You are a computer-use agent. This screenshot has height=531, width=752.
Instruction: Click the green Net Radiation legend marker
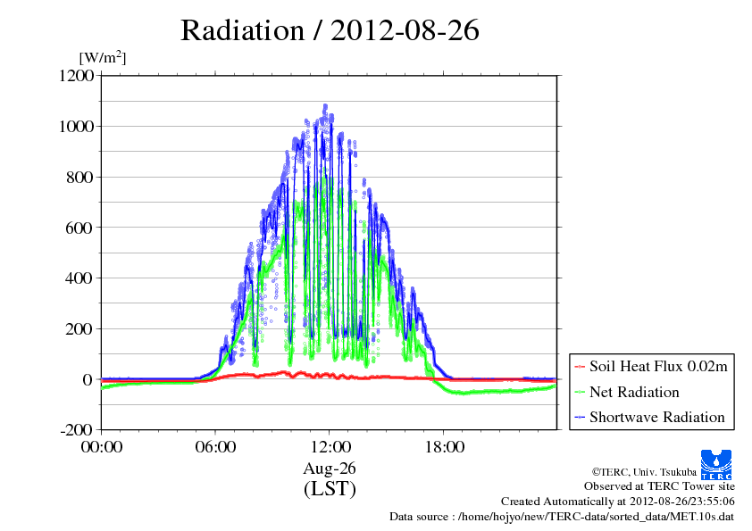click(x=580, y=393)
